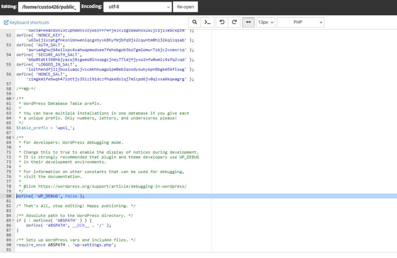Click line number 80 in the gutter

[x=8, y=196]
